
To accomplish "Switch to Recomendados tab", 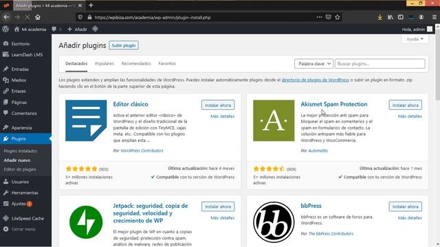I will point(136,64).
